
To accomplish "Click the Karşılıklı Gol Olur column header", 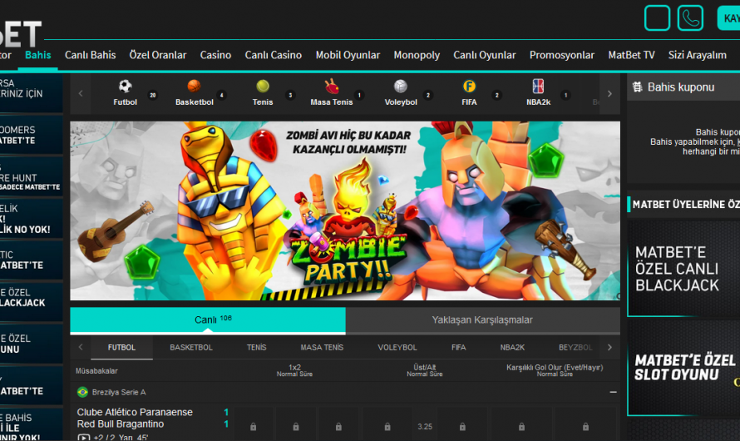I will pyautogui.click(x=555, y=370).
